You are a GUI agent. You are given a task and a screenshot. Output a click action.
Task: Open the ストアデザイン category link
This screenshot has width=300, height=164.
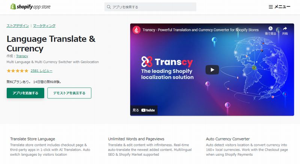coord(18,26)
